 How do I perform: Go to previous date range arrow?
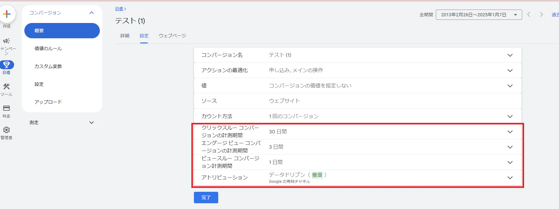[x=529, y=14]
